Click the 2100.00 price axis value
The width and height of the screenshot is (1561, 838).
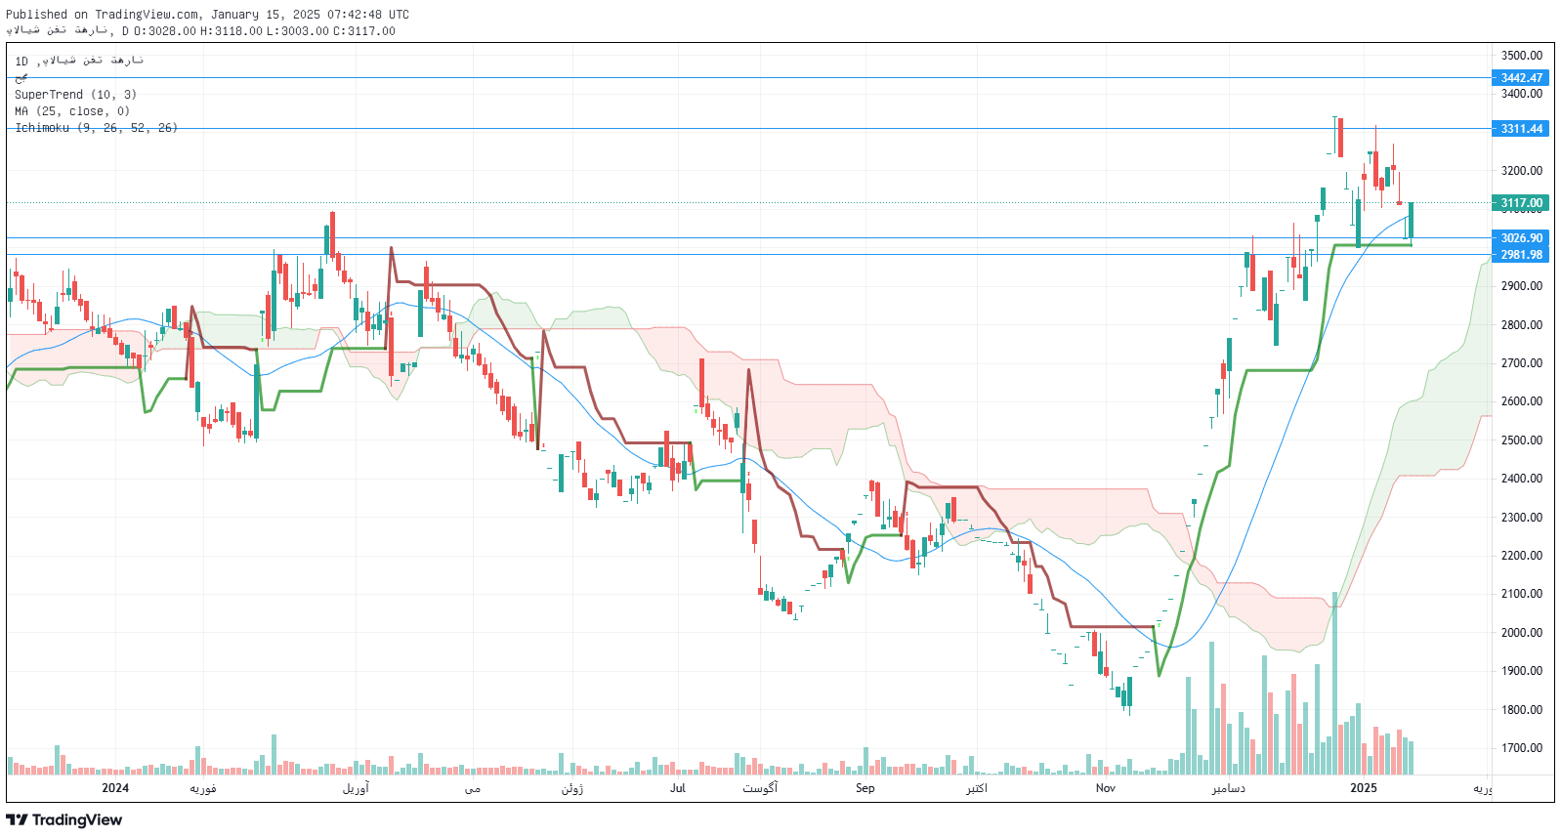[x=1522, y=594]
